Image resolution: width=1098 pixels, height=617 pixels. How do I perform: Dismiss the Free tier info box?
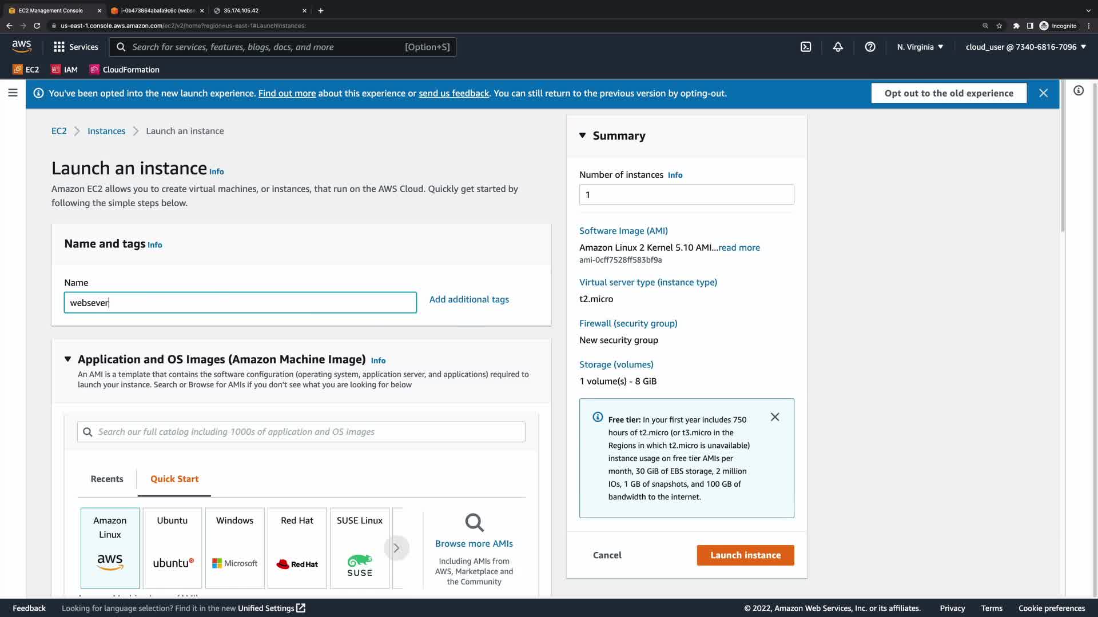click(775, 417)
